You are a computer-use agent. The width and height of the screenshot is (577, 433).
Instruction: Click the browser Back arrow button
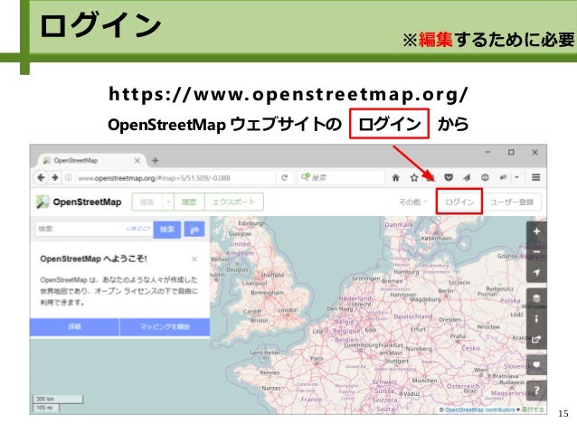tap(41, 178)
